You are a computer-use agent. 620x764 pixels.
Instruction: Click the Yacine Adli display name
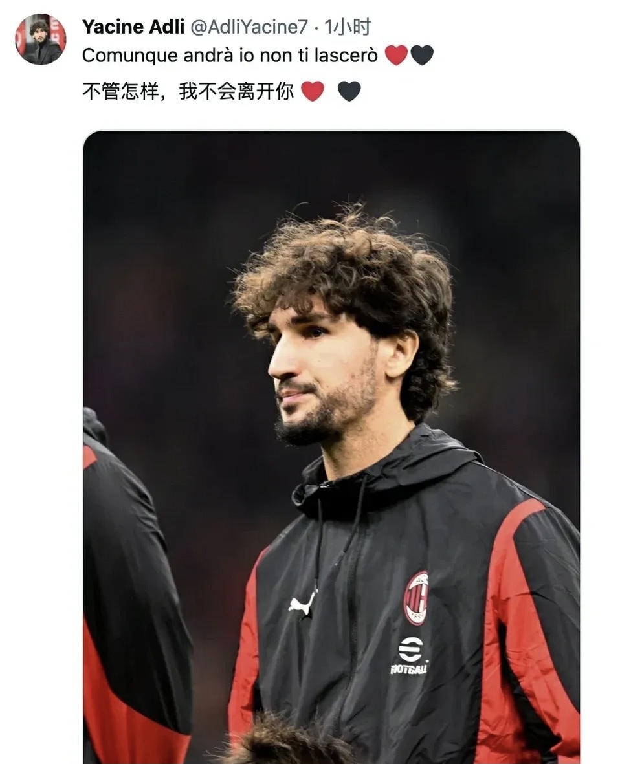[x=133, y=27]
